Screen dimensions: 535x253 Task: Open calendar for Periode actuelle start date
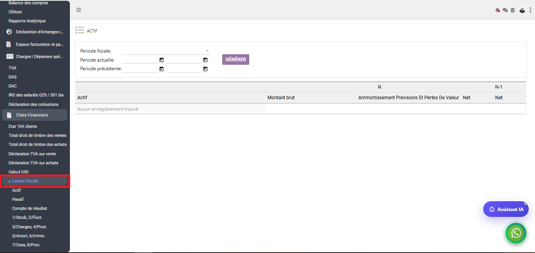161,60
